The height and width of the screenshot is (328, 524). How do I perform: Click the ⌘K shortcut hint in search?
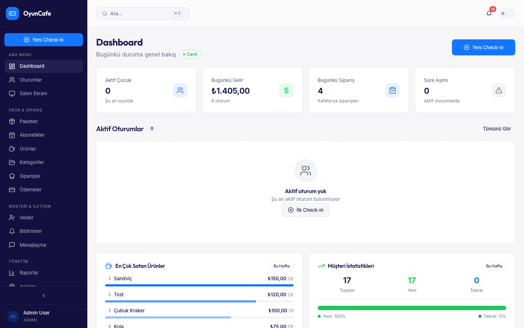(x=177, y=13)
